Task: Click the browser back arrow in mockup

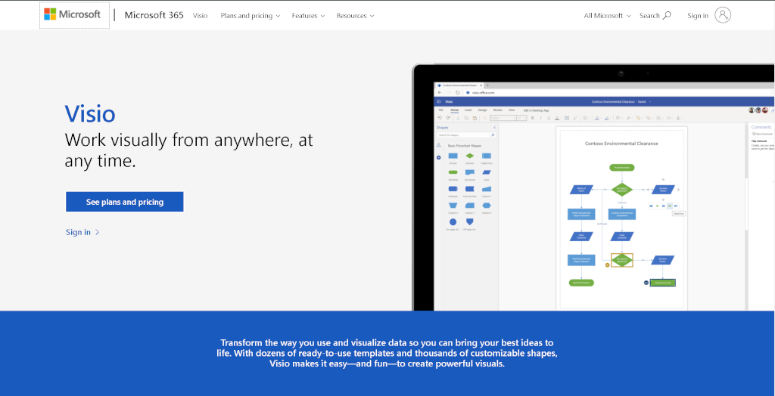Action: point(440,92)
